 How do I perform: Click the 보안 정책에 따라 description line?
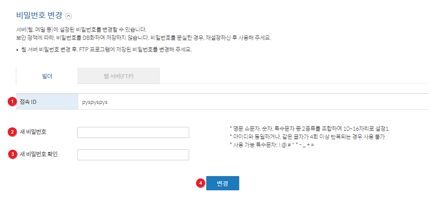tap(144, 38)
